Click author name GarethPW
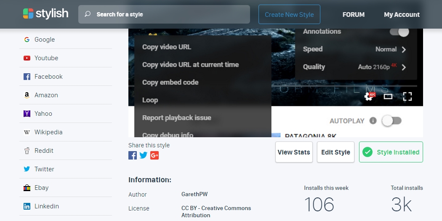442x221 pixels. [x=194, y=194]
